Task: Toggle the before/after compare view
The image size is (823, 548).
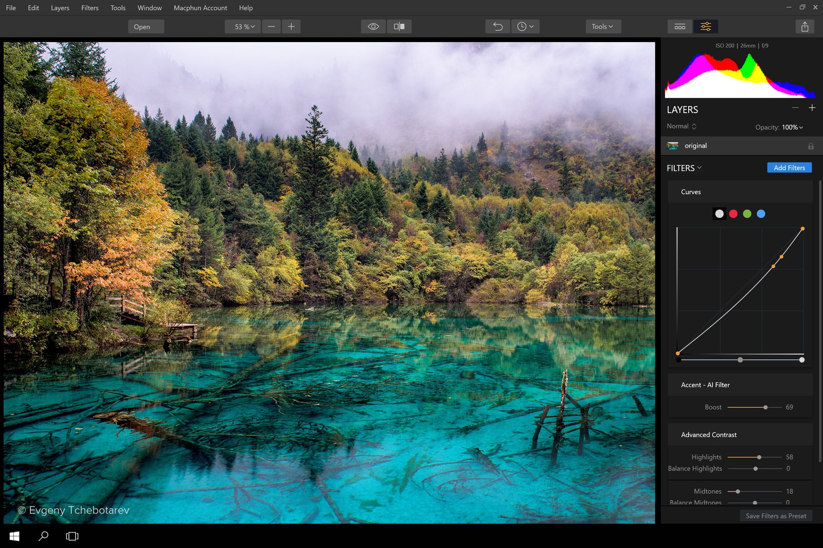Action: [399, 27]
